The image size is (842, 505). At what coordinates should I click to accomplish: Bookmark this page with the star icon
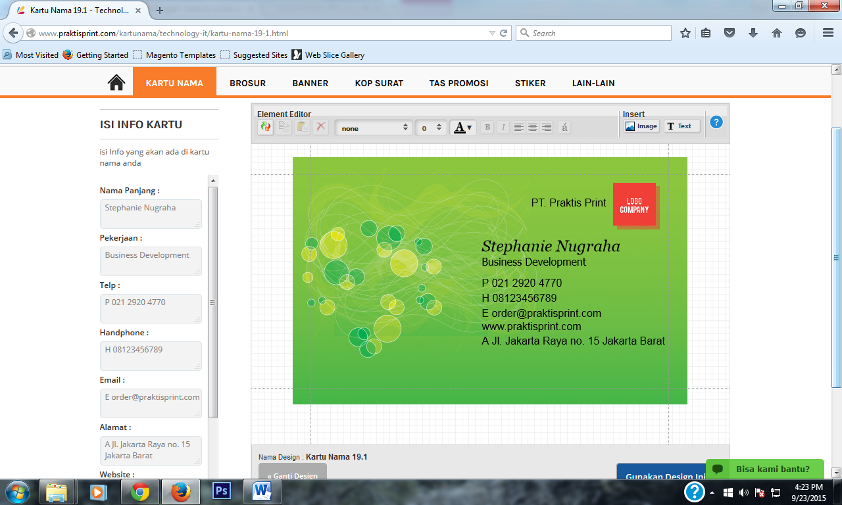click(685, 33)
